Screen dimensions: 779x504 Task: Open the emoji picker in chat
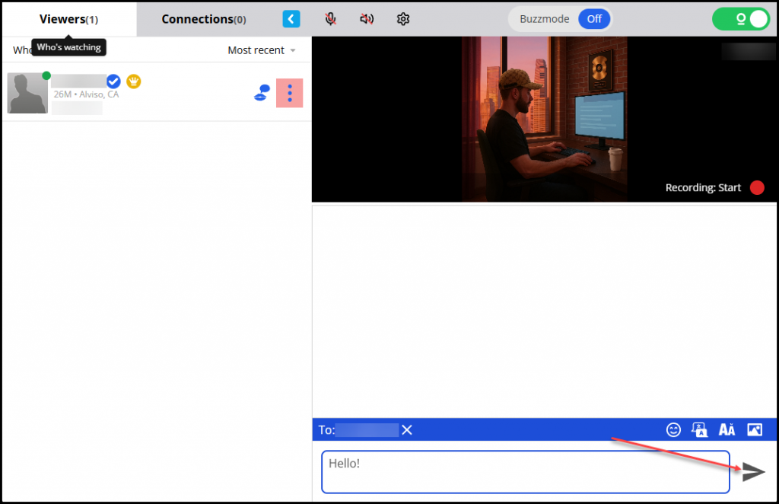tap(673, 429)
